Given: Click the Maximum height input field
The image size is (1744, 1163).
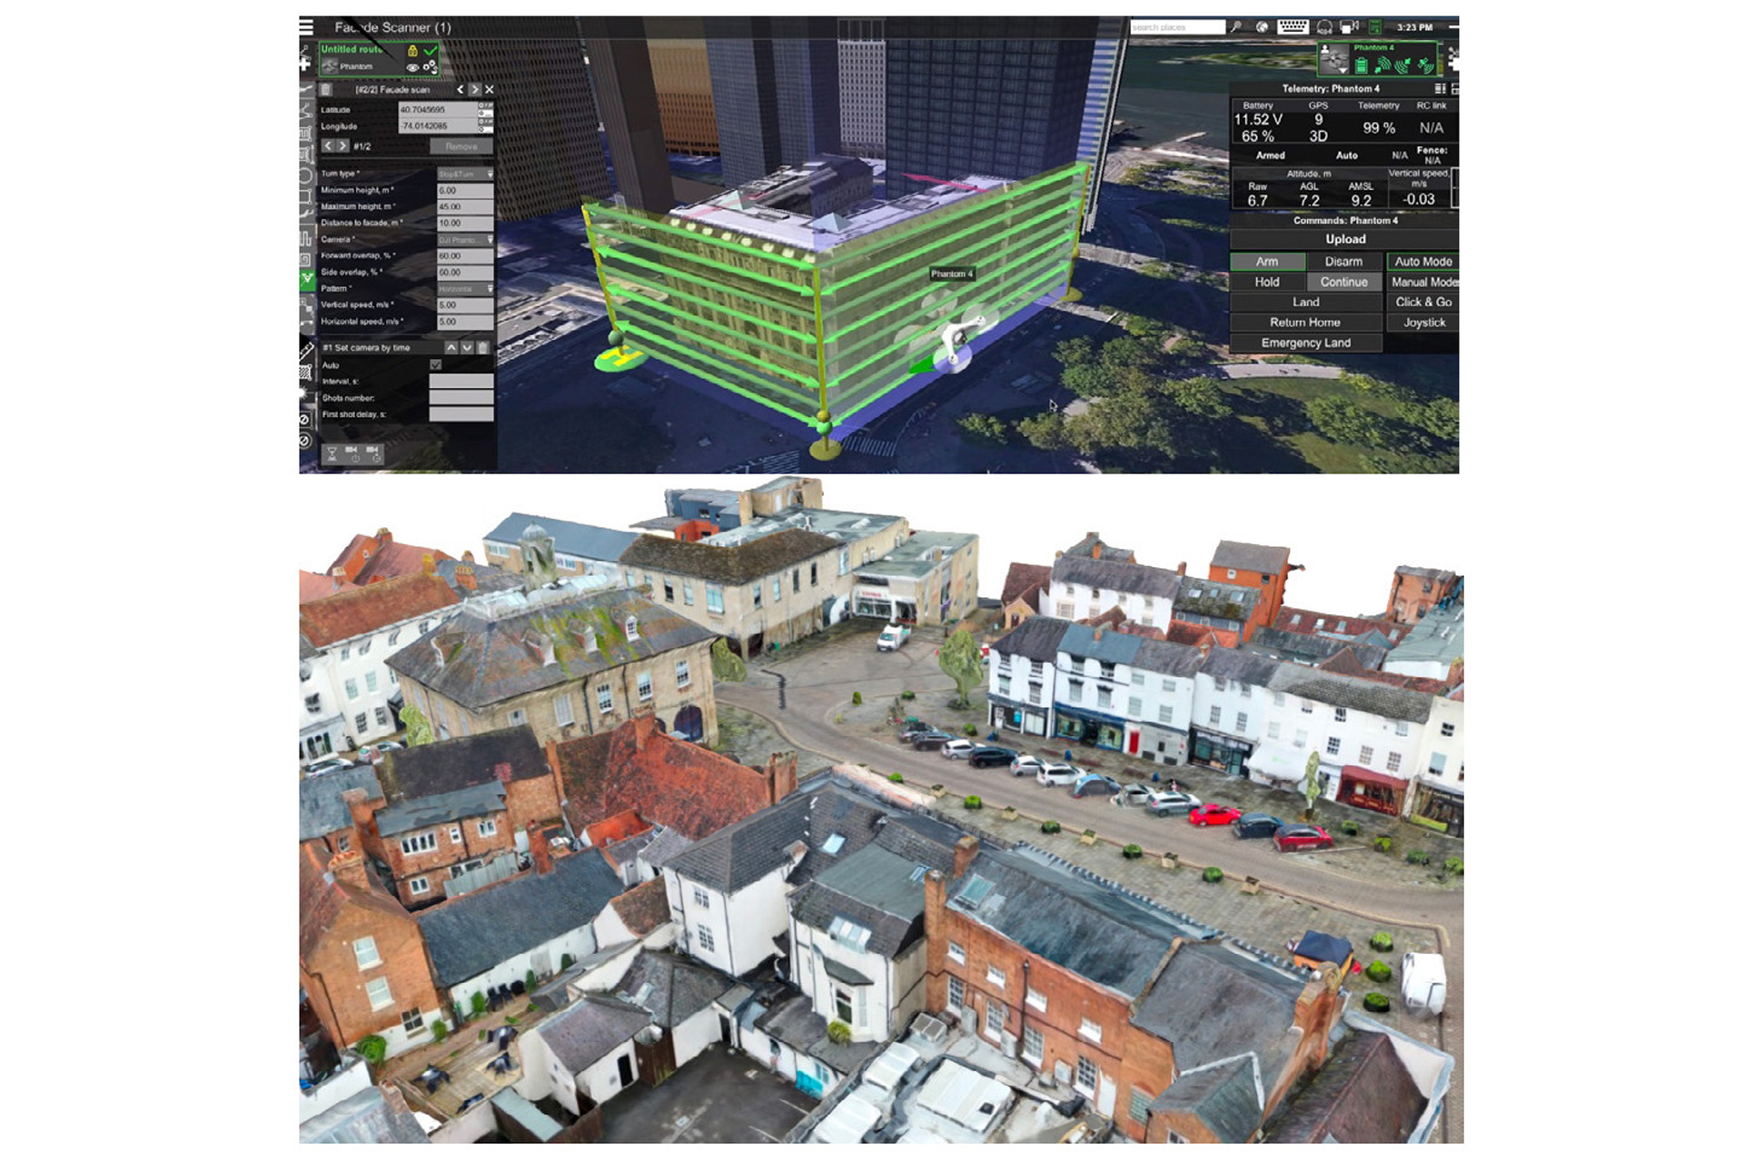Looking at the screenshot, I should click(465, 207).
